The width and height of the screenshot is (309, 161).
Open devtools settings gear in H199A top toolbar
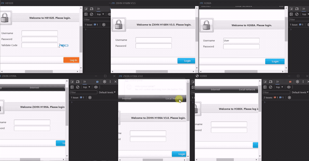[104, 82]
